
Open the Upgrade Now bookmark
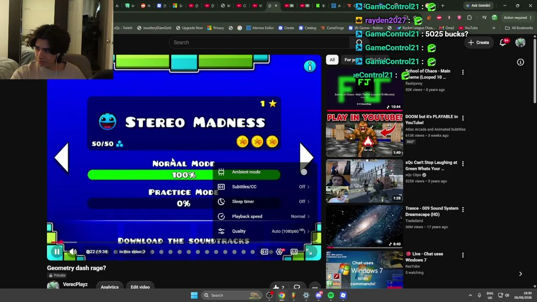(x=189, y=28)
